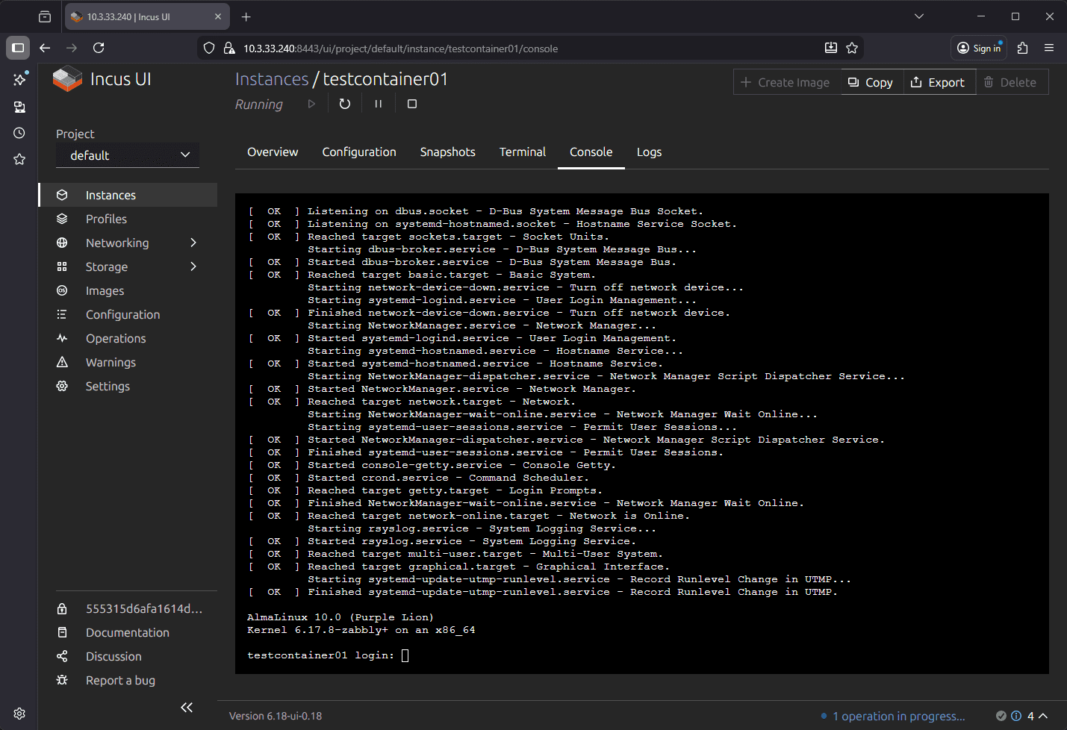Restart the testcontainer01 instance
This screenshot has width=1067, height=730.
pos(344,104)
